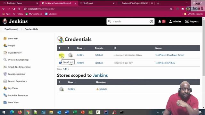Open Excel from the taskbar

[75, 112]
